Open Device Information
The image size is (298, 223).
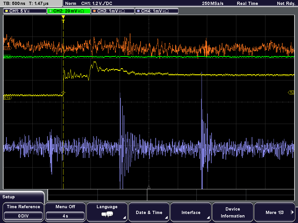[x=233, y=212]
